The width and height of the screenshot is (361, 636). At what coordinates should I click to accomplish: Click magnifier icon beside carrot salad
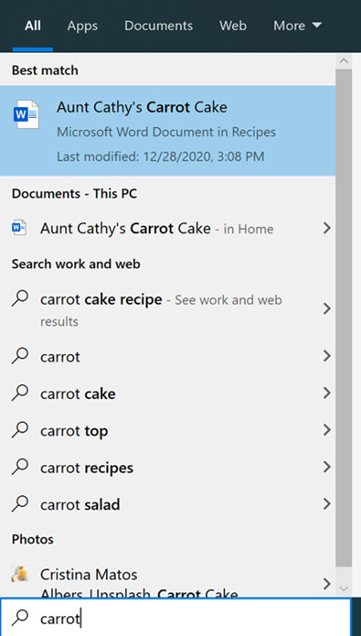pos(20,504)
